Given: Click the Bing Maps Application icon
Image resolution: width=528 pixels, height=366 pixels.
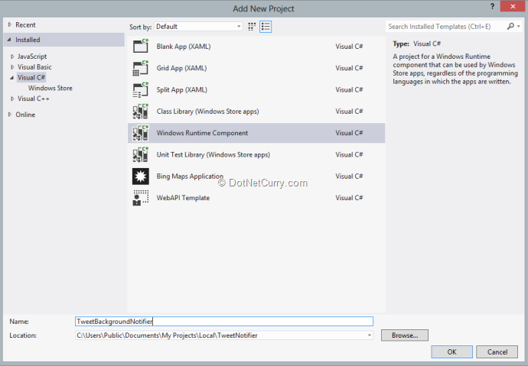Looking at the screenshot, I should [141, 176].
